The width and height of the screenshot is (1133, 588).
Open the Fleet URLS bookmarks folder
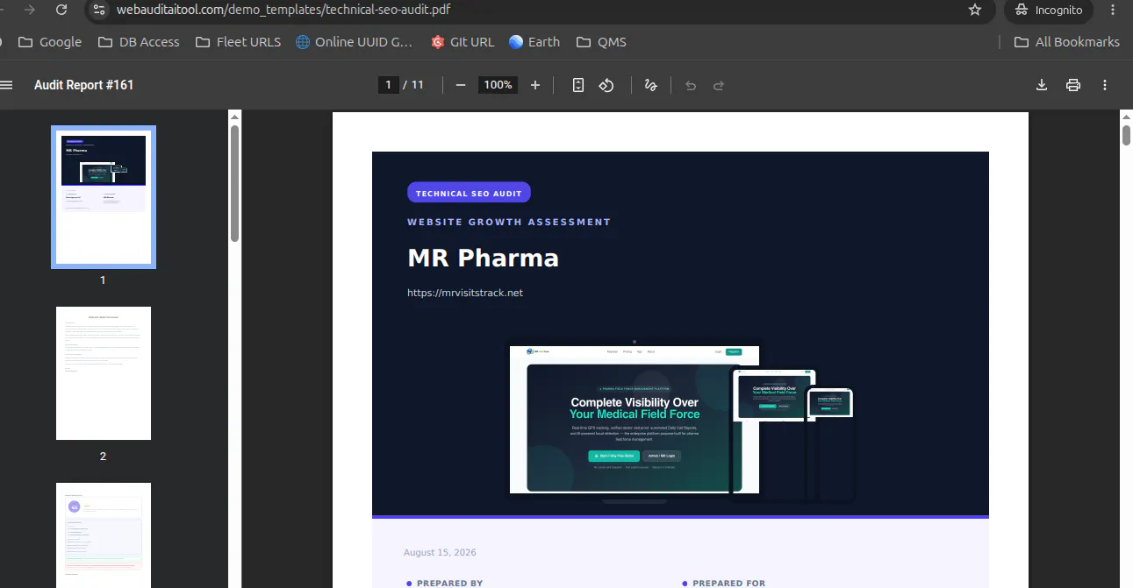click(x=238, y=42)
